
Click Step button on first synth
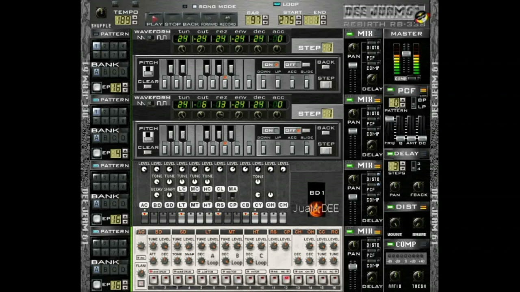[326, 85]
